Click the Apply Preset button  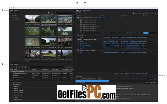pyautogui.click(x=69, y=67)
